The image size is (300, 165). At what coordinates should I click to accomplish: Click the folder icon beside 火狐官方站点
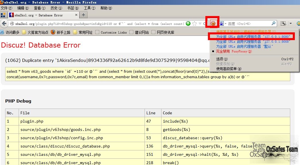coord(24,32)
